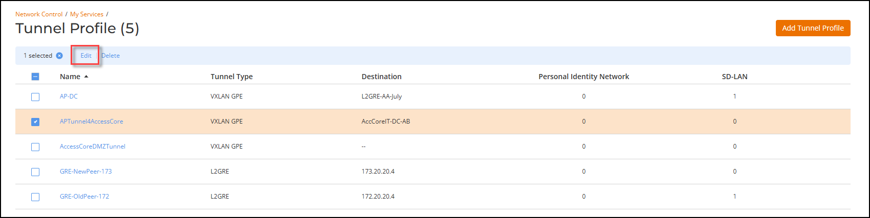Uncheck the APTunnel4AccessCore row checkbox

tap(35, 122)
